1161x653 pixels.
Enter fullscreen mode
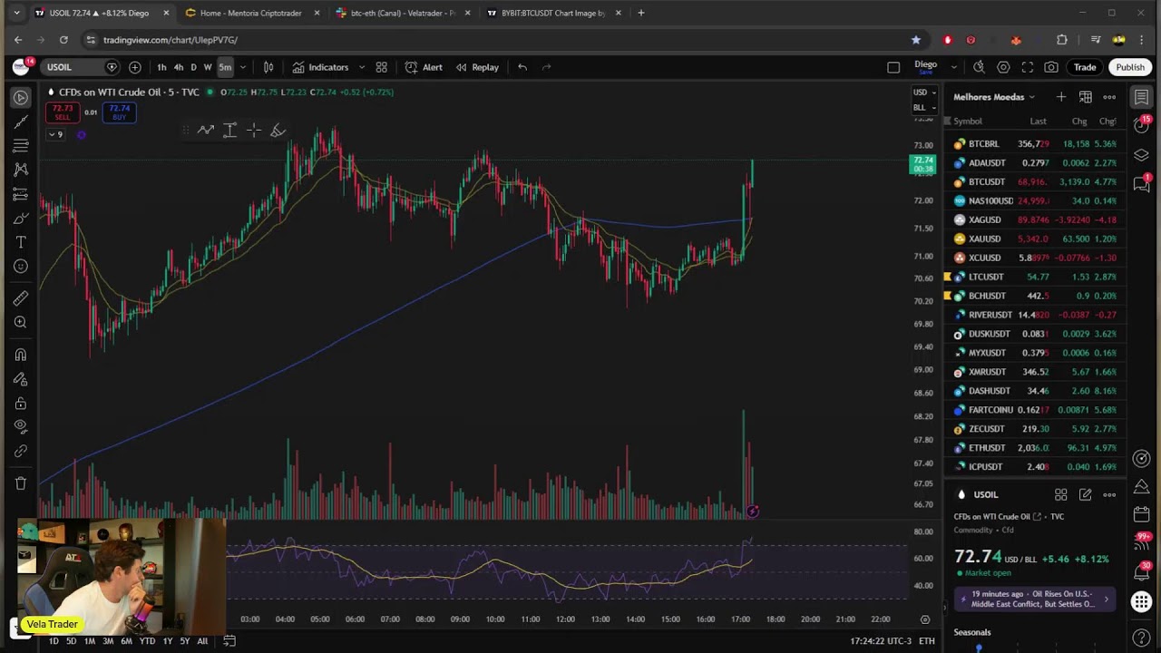coord(1028,67)
